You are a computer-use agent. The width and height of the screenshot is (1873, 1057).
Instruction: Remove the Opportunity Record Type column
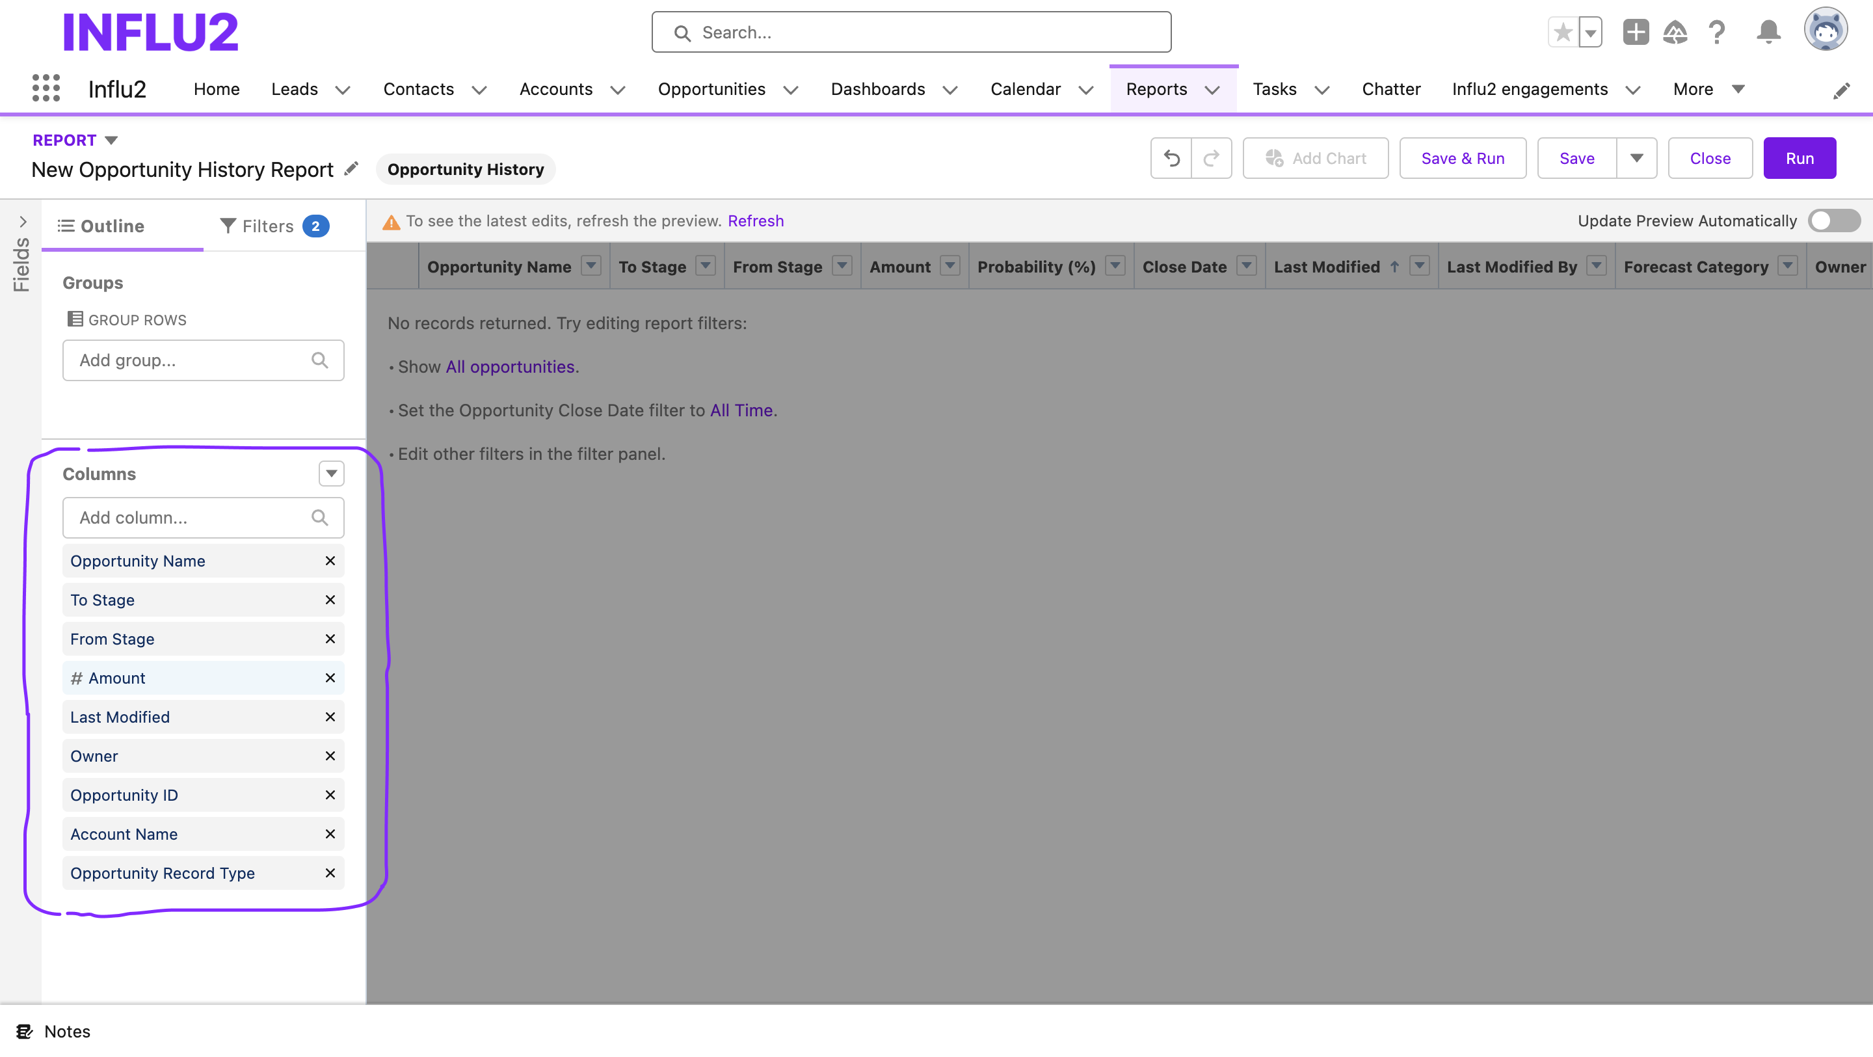point(330,873)
